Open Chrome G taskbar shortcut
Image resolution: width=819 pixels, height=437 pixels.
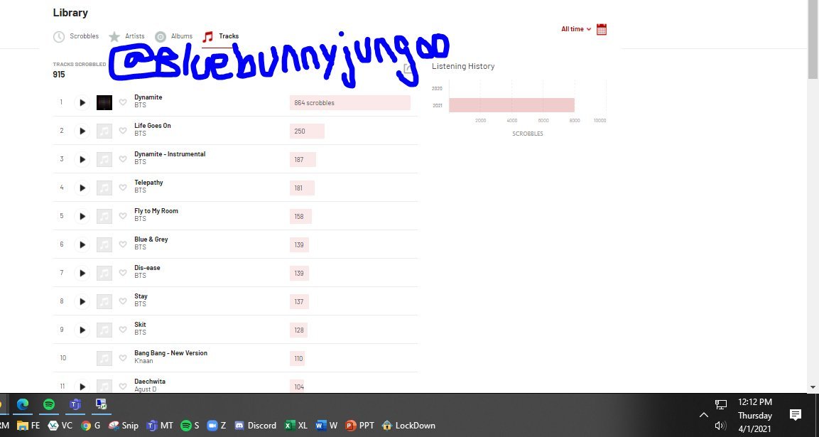(91, 426)
